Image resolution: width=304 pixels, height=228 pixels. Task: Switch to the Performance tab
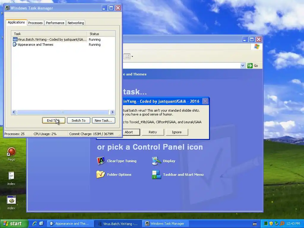point(55,23)
